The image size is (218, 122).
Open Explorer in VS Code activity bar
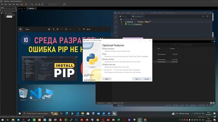tap(116, 17)
